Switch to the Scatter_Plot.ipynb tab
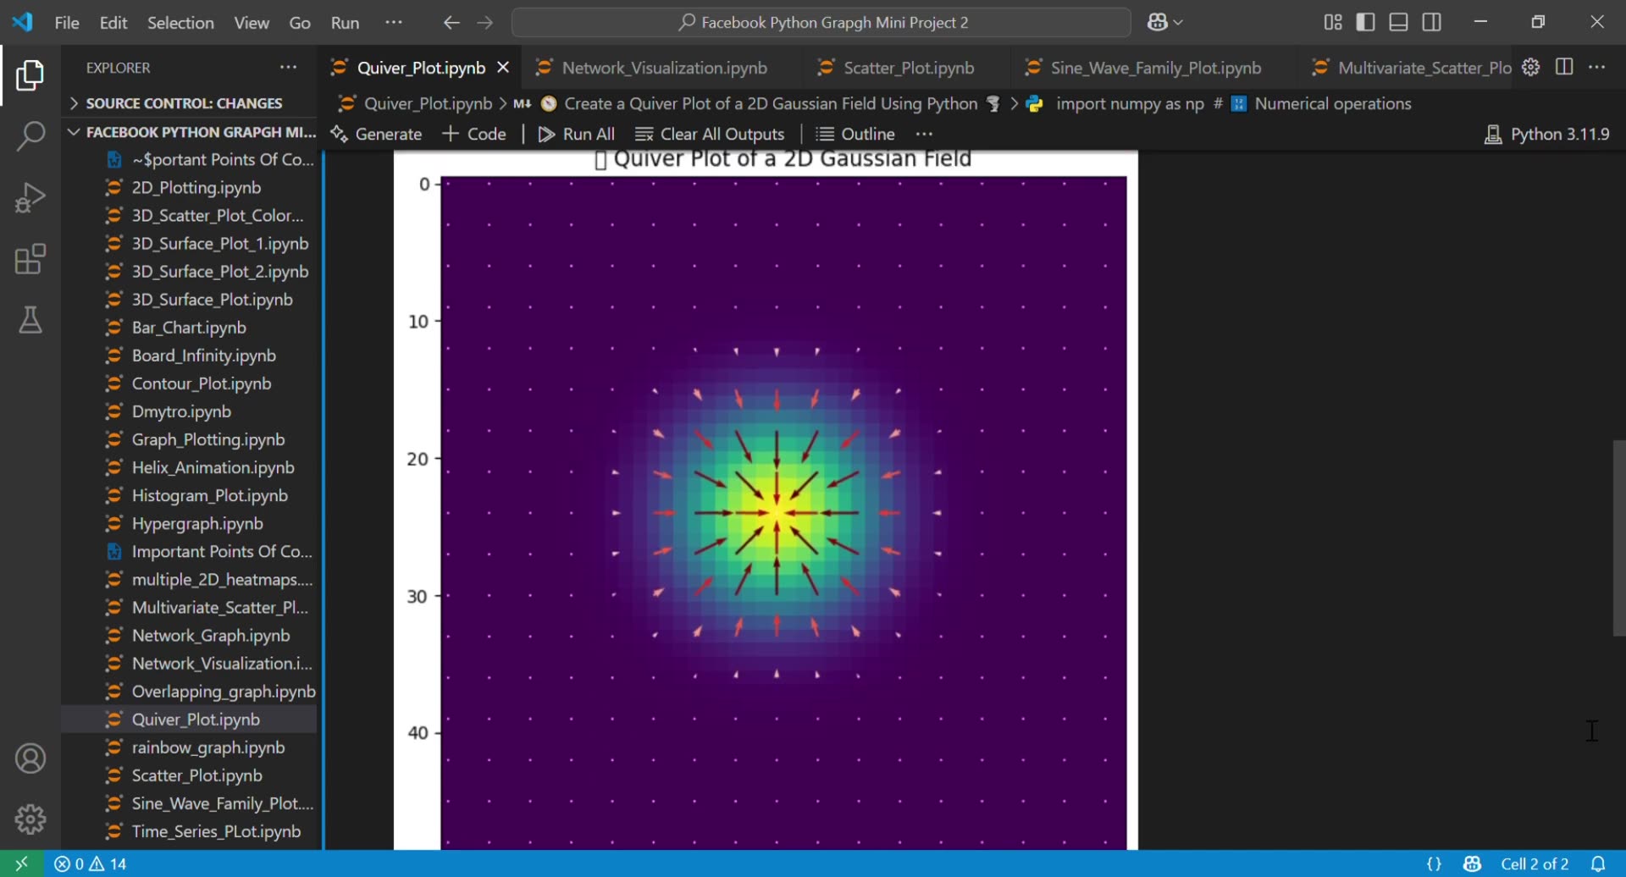Screen dimensions: 1626x877 [x=908, y=67]
